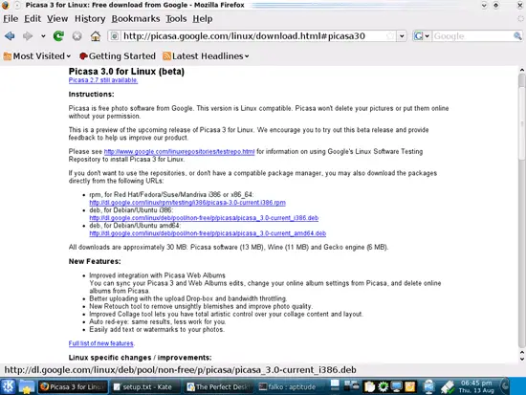Click the browser Back arrow

tap(10, 36)
